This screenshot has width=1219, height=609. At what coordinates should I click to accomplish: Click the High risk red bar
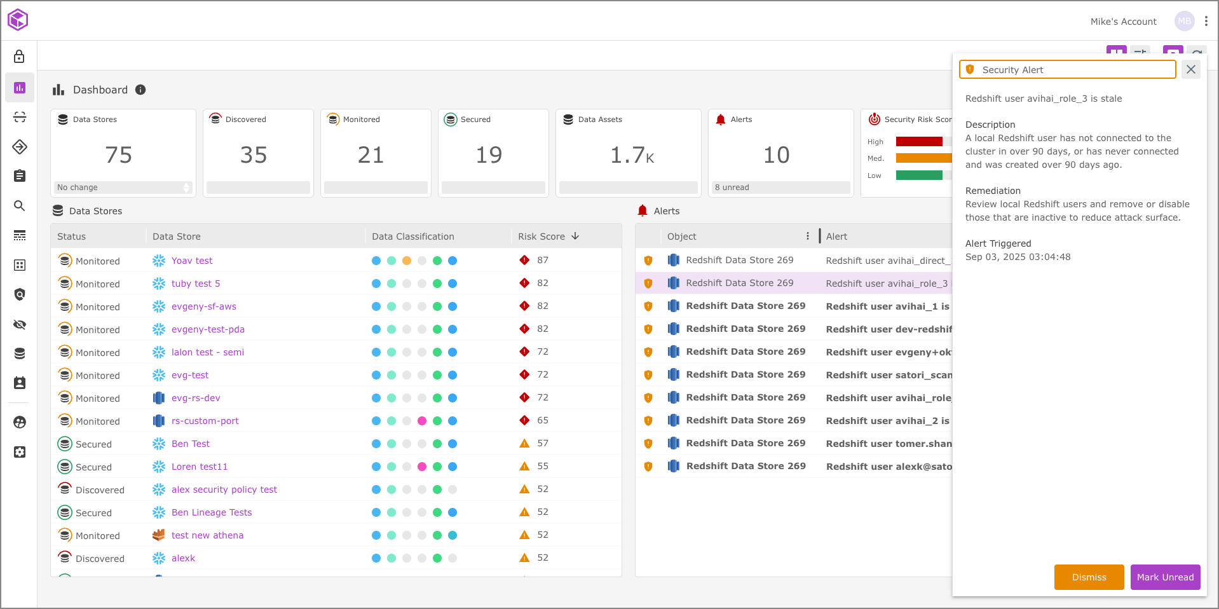918,142
